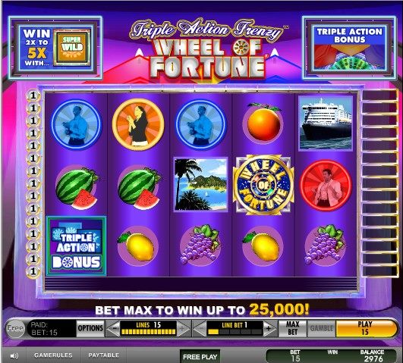Hit the PLAY 15 spin button
The height and width of the screenshot is (363, 403).
click(x=366, y=328)
